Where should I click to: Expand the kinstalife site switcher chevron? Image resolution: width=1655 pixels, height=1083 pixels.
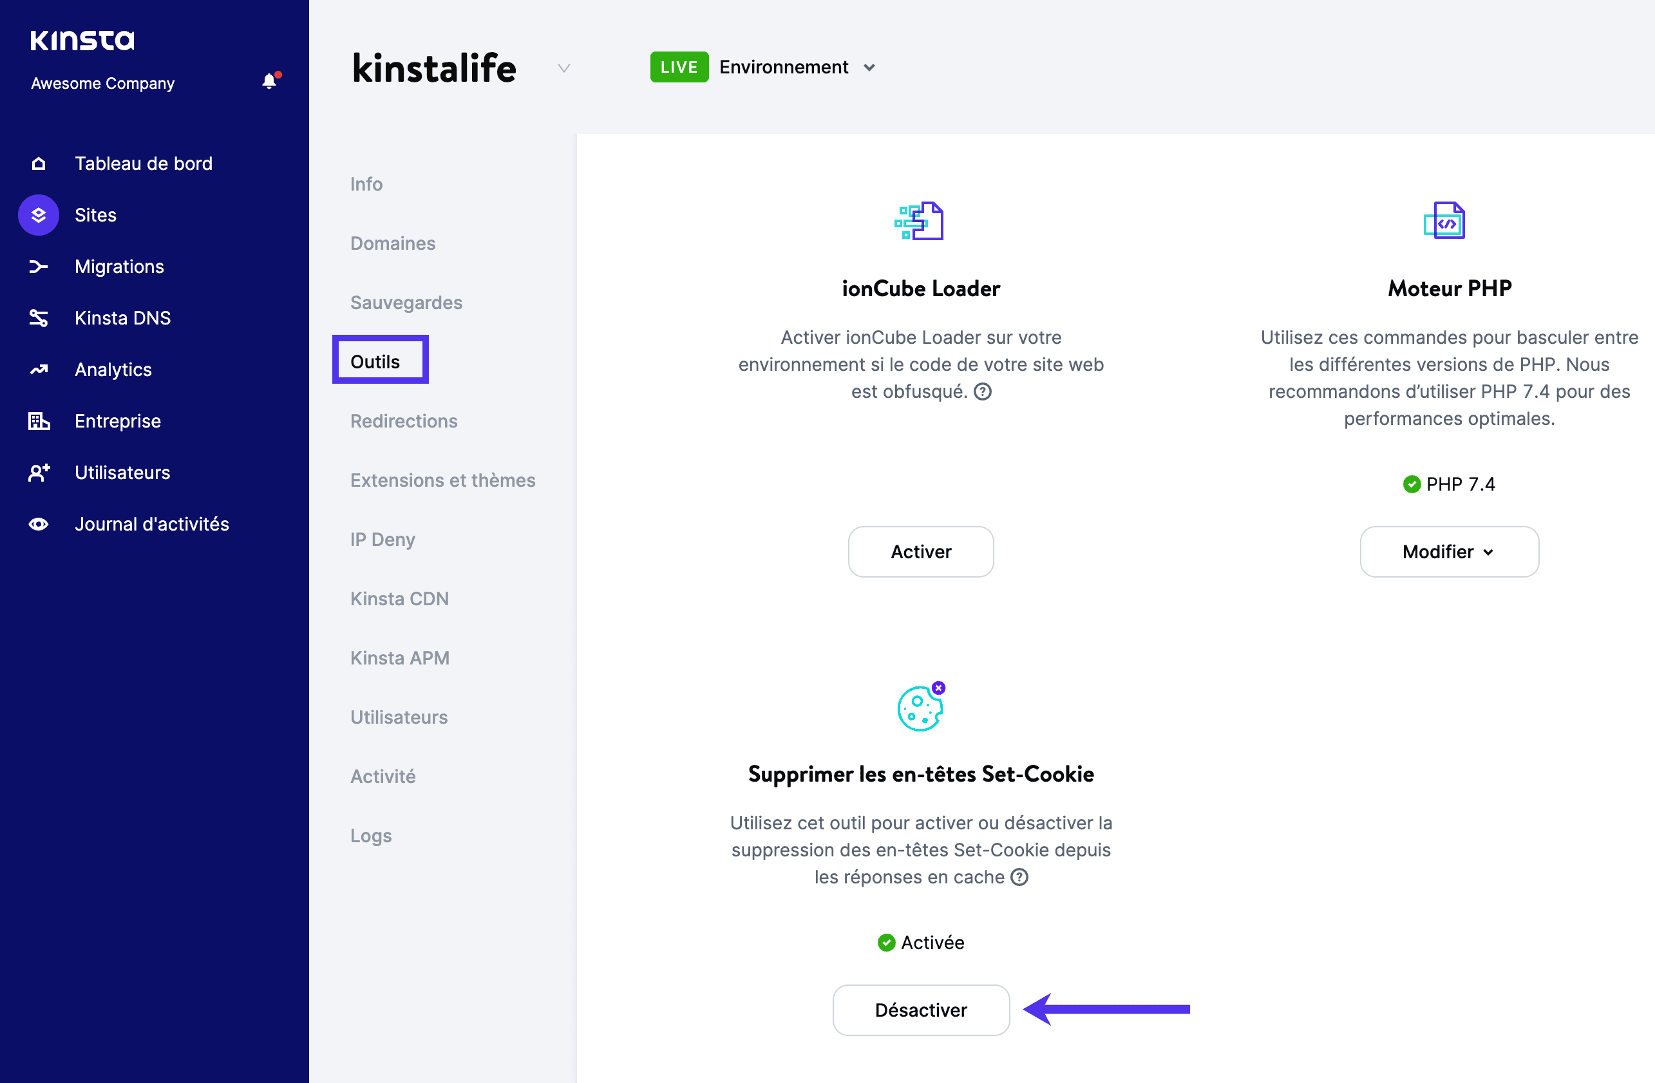(564, 68)
